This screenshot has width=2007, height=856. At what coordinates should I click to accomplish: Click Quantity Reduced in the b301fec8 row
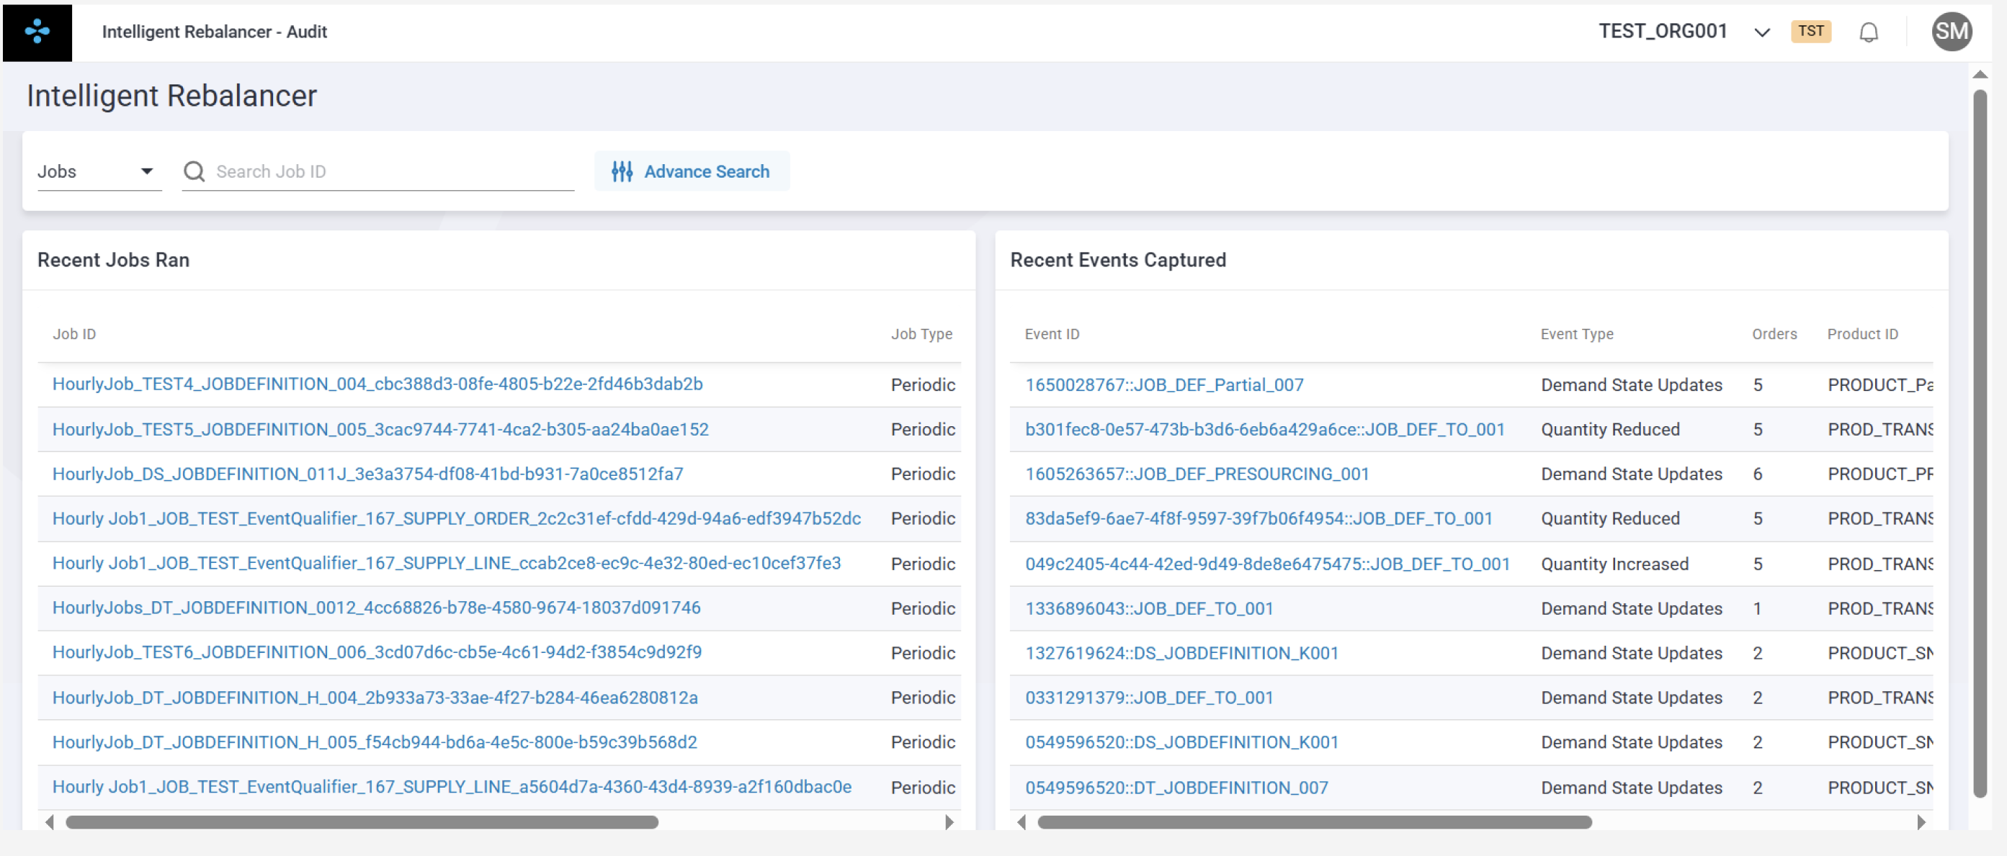pyautogui.click(x=1609, y=429)
